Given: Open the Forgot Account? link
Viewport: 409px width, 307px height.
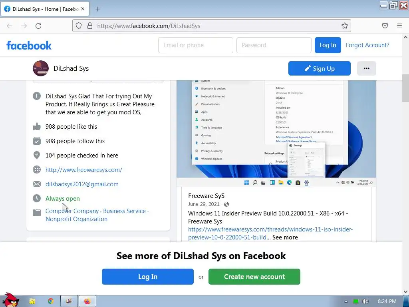Looking at the screenshot, I should tap(367, 45).
